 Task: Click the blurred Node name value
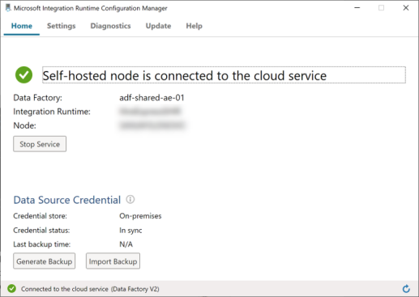pyautogui.click(x=152, y=125)
